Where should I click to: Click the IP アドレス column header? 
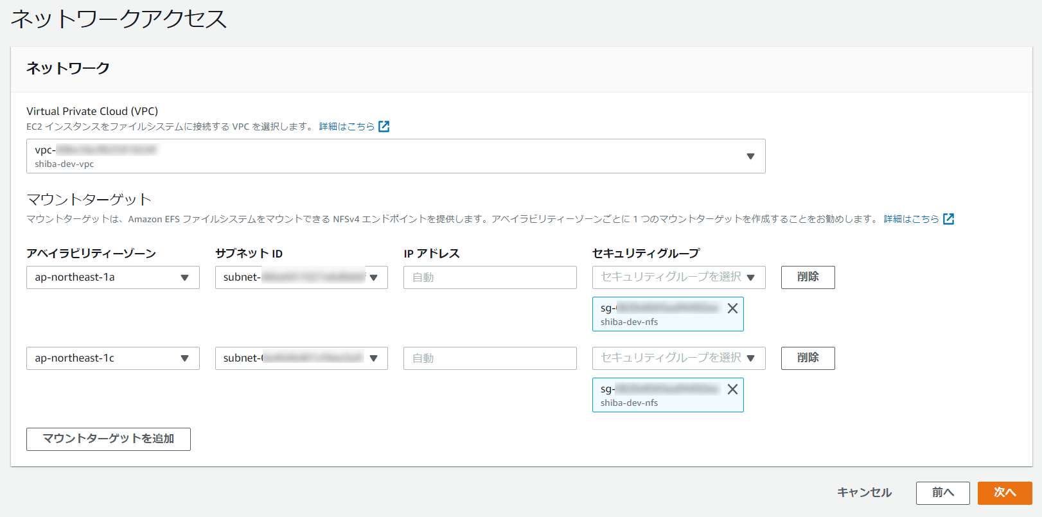[432, 254]
